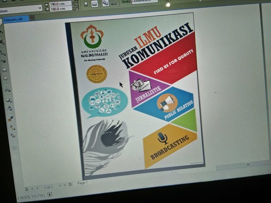Image resolution: width=271 pixels, height=203 pixels.
Task: Set page orientation to Portrait
Action: click(86, 4)
